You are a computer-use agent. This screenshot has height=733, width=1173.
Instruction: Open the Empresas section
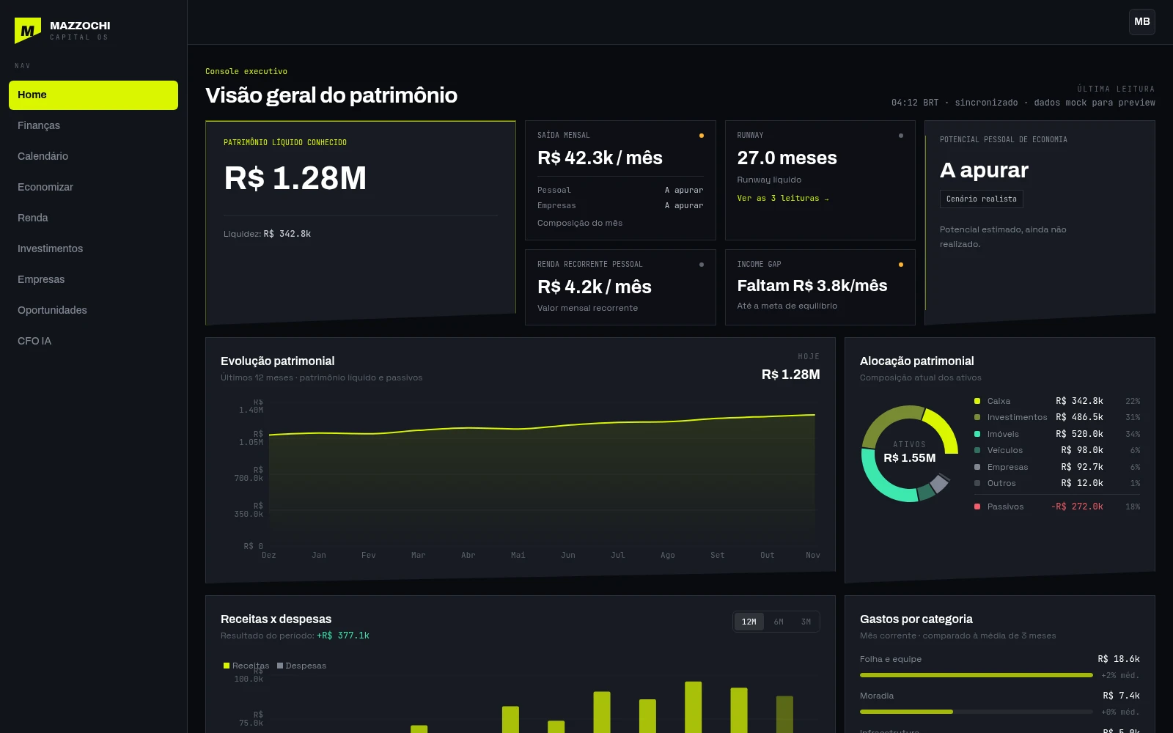click(x=93, y=280)
